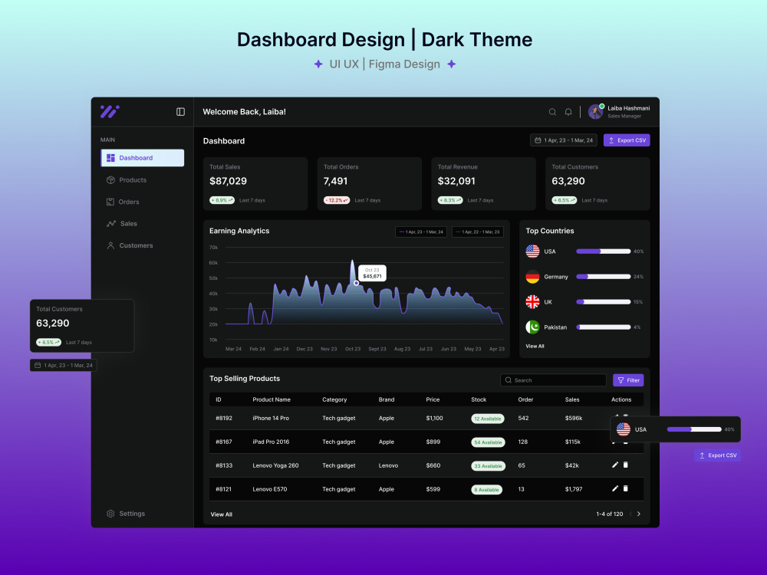Click the Orders list icon
The image size is (767, 575).
tap(110, 202)
